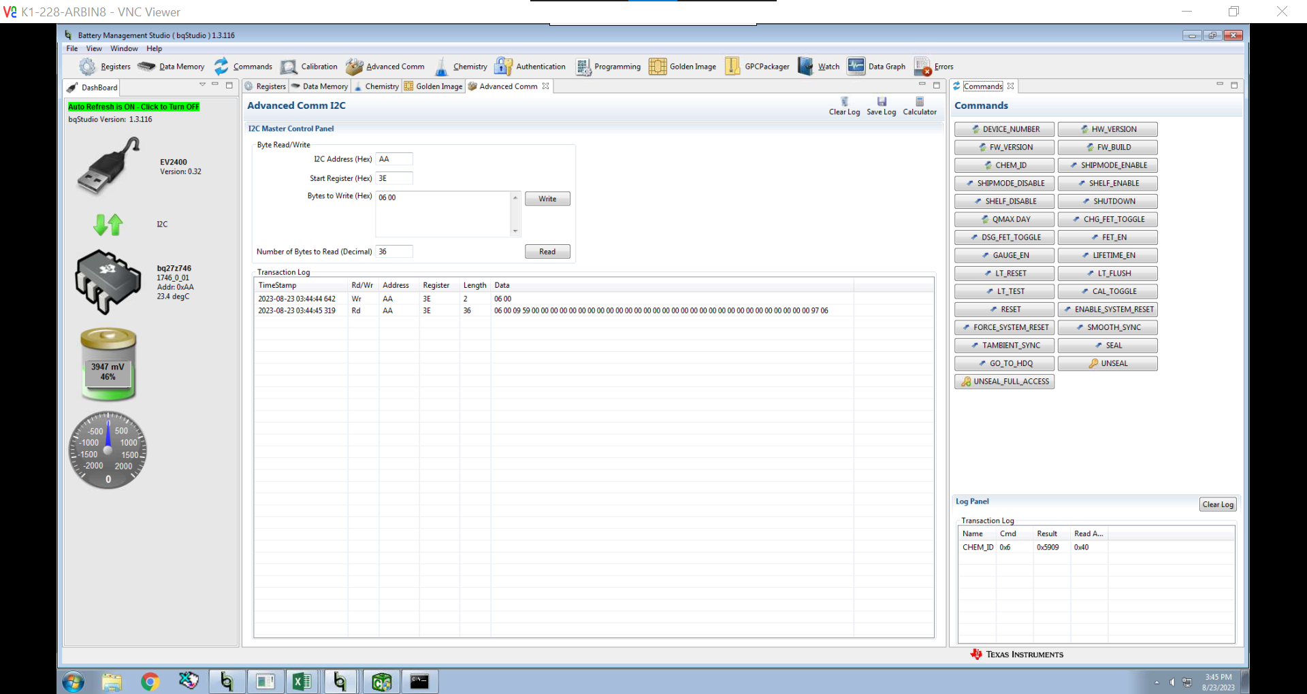Open the DashBoard view menu arrow
The image size is (1307, 694).
point(202,85)
